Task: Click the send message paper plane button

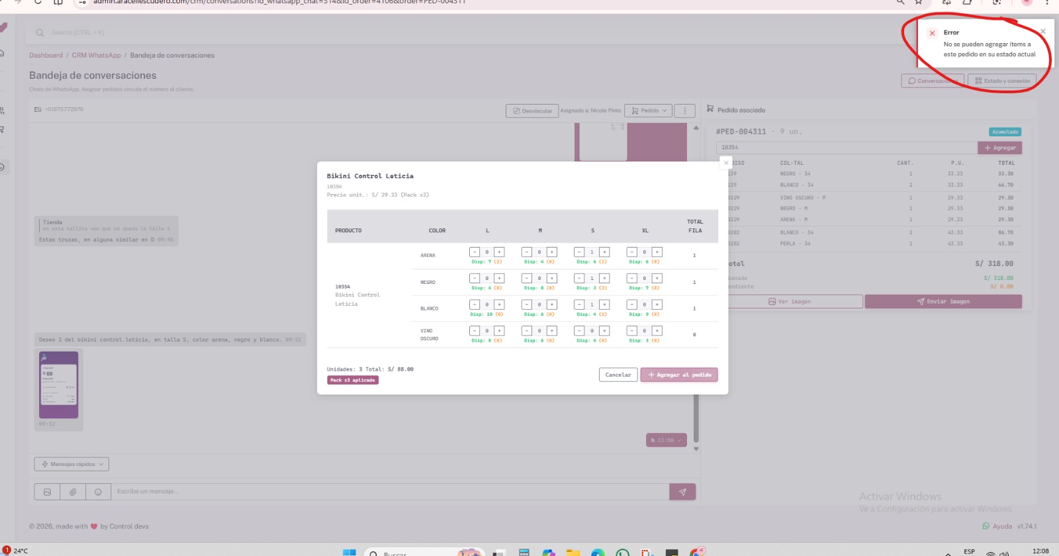Action: [682, 492]
